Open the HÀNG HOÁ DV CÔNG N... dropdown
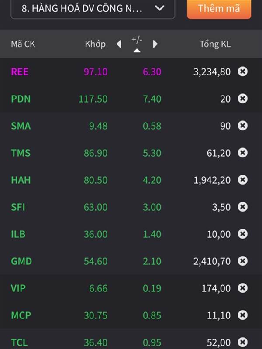 point(93,9)
